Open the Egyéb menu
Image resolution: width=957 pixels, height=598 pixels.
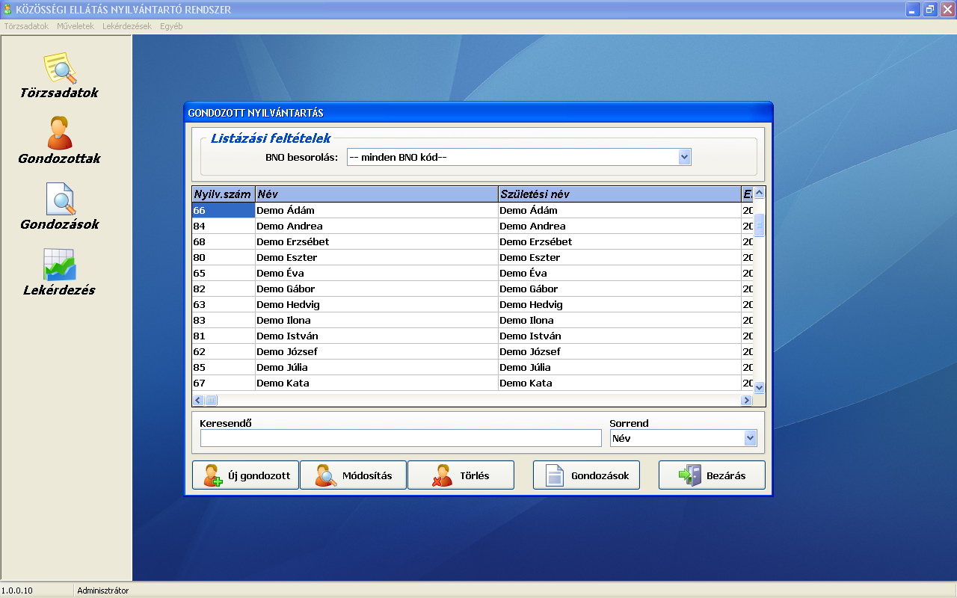coord(171,26)
